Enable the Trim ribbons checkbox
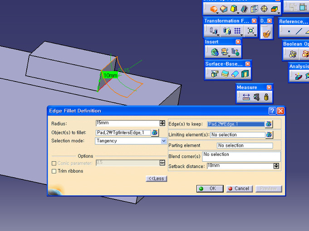 point(54,171)
